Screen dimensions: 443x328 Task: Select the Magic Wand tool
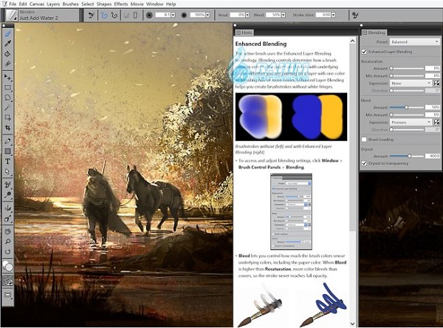7,108
